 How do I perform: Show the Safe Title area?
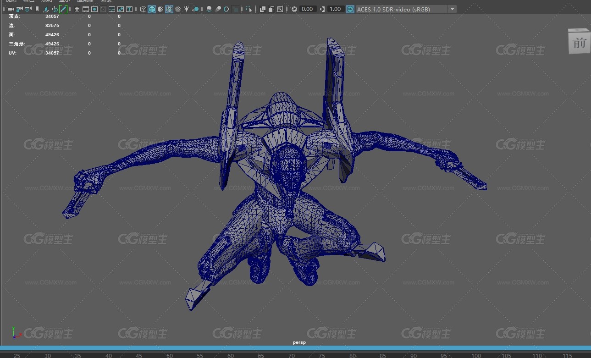click(x=129, y=9)
